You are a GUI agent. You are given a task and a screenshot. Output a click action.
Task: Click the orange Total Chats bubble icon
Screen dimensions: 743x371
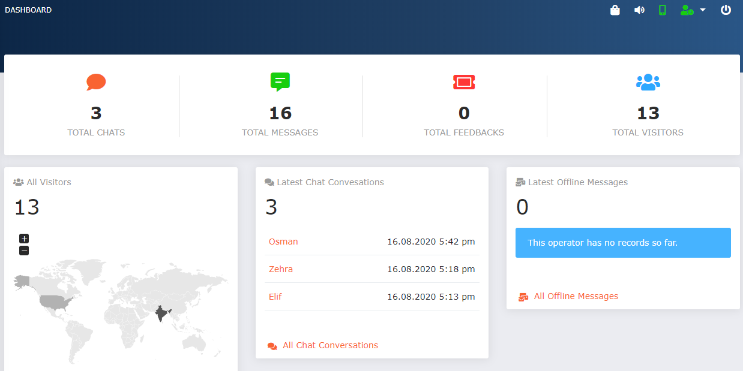[x=96, y=82]
